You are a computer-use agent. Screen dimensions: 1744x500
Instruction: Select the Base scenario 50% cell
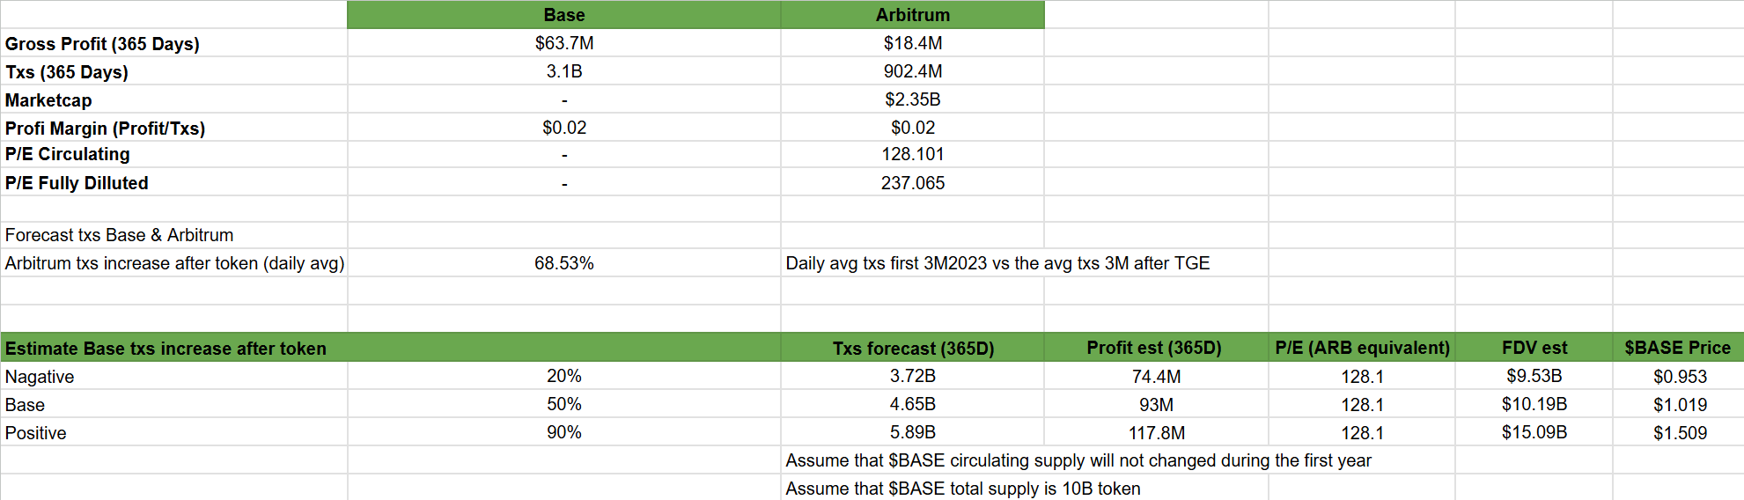[563, 404]
